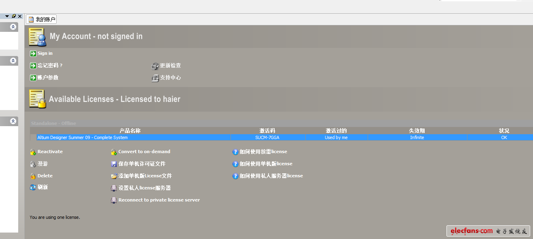Click help icon beside 如何使用私人服务器license
The height and width of the screenshot is (239, 533).
coord(235,176)
